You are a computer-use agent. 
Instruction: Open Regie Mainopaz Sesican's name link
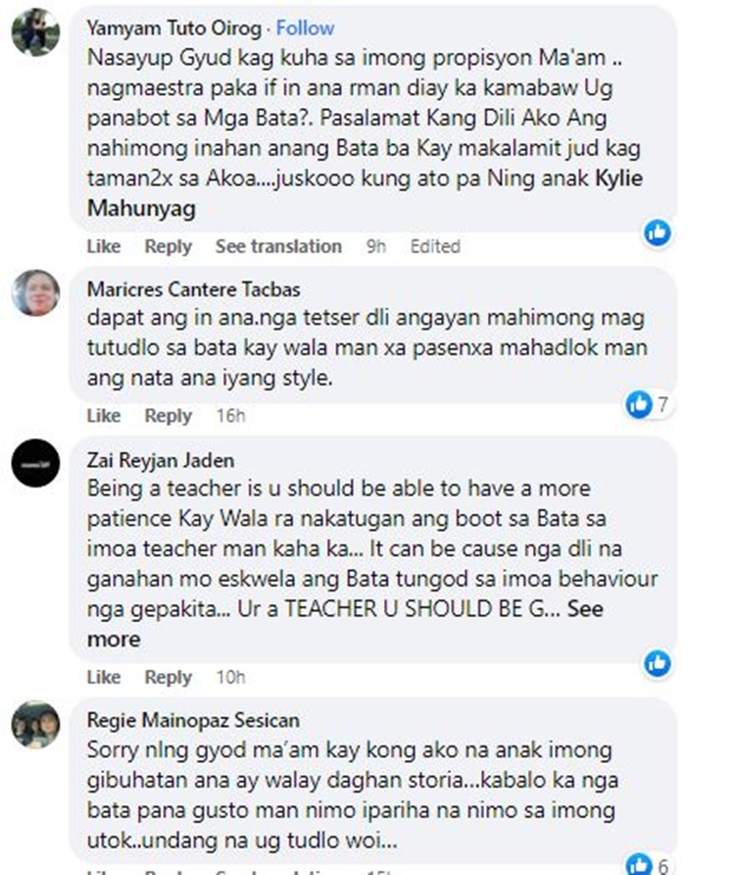(193, 720)
